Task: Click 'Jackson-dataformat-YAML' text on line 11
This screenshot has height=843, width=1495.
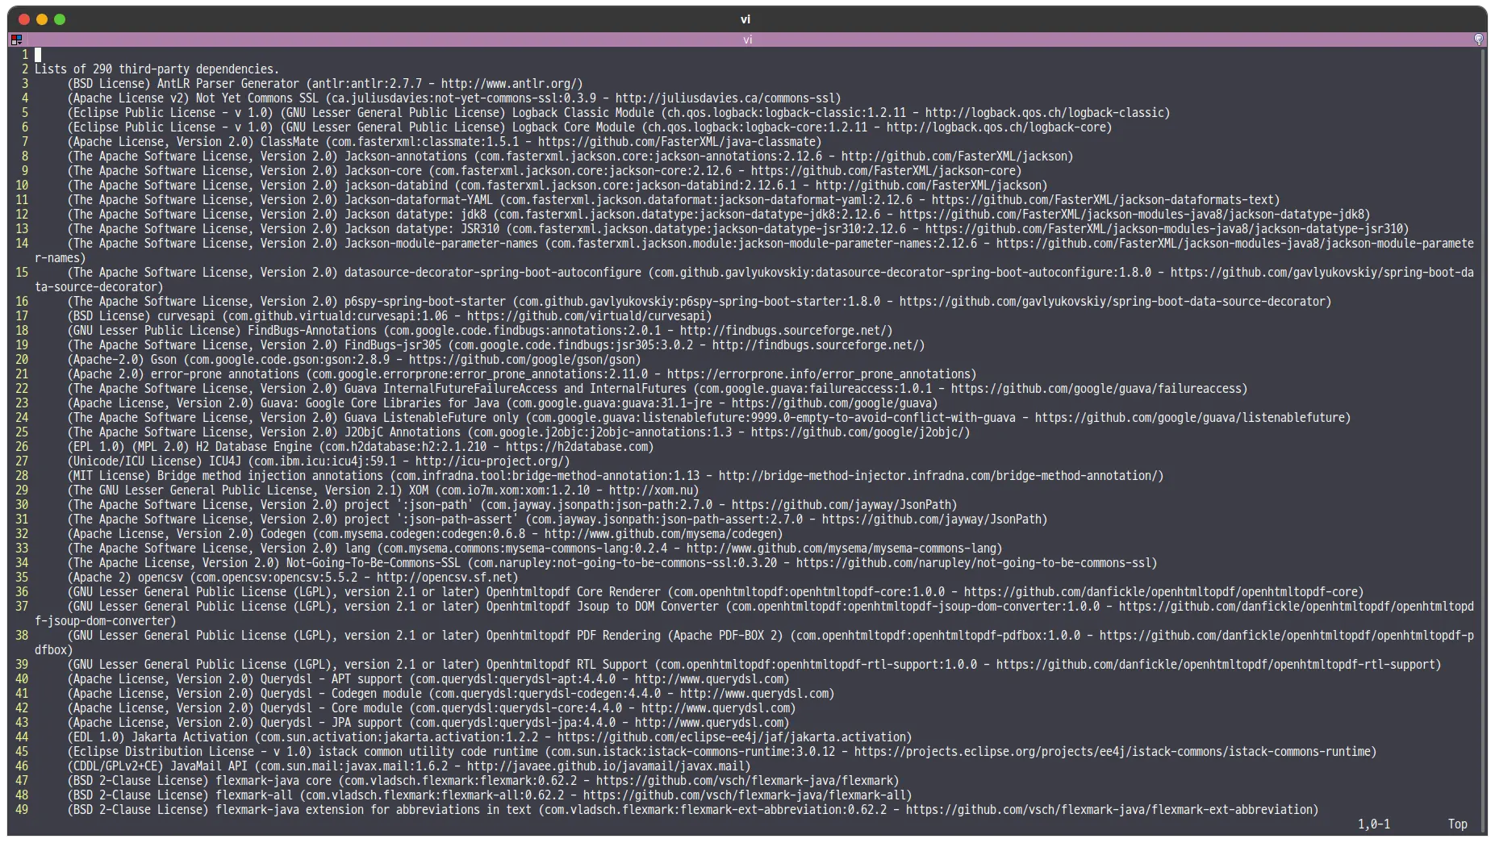Action: (419, 200)
